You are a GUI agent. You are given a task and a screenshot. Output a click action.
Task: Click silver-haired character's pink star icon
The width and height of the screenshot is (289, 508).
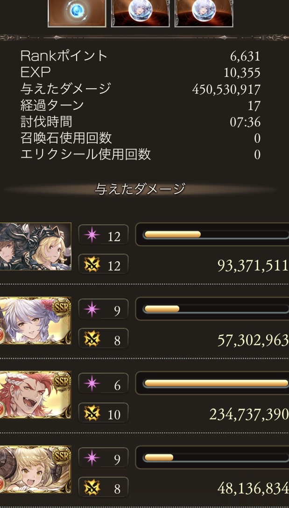point(92,309)
